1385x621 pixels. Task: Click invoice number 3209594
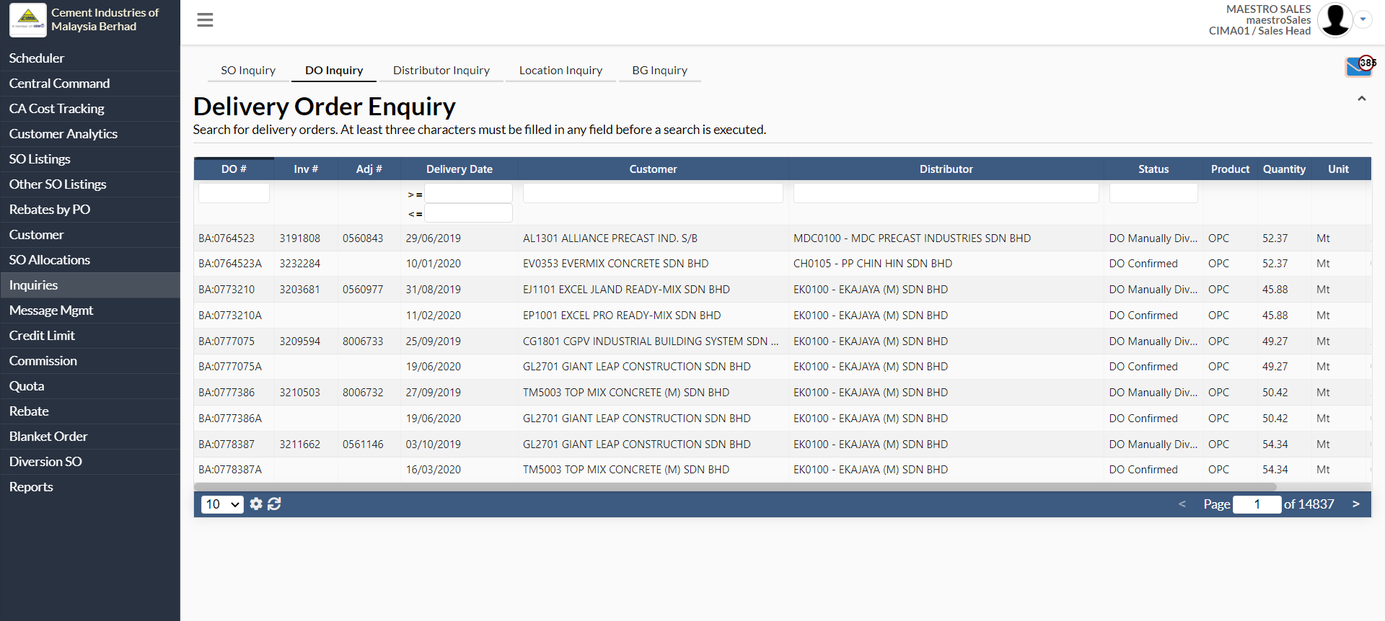(x=300, y=341)
